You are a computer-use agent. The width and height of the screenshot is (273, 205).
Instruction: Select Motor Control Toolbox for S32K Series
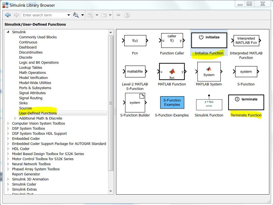(x=43, y=159)
